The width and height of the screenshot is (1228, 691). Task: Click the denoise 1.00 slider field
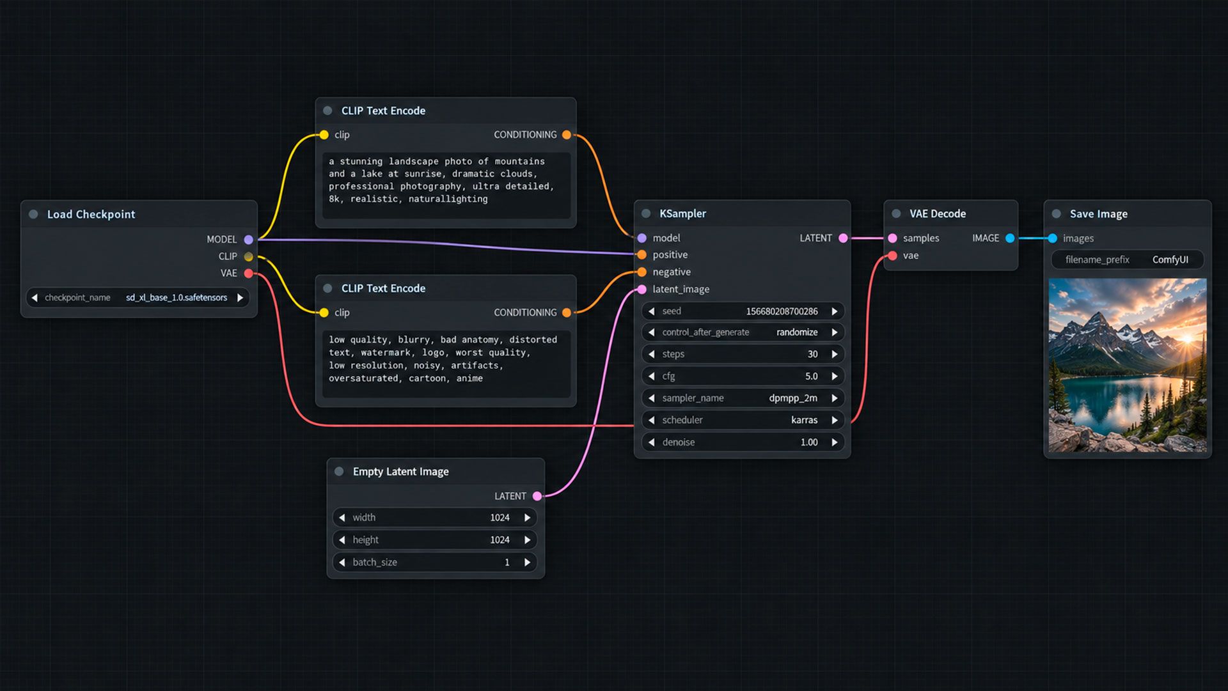pos(743,442)
